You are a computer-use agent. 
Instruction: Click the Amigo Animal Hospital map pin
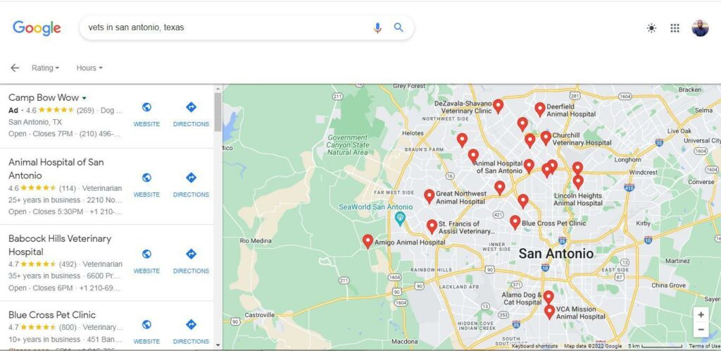click(368, 241)
